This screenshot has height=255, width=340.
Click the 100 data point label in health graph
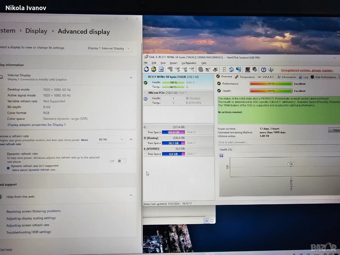[x=291, y=164]
